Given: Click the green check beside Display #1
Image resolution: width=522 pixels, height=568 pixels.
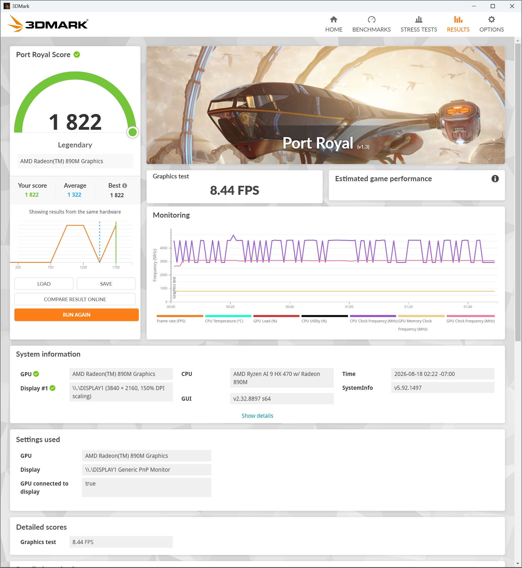Looking at the screenshot, I should coord(52,388).
